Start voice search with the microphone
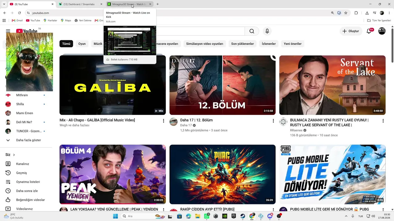 point(267,31)
